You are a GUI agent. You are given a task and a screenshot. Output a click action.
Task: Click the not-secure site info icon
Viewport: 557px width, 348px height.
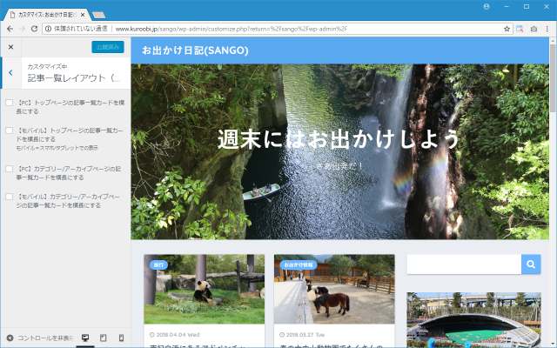[49, 29]
